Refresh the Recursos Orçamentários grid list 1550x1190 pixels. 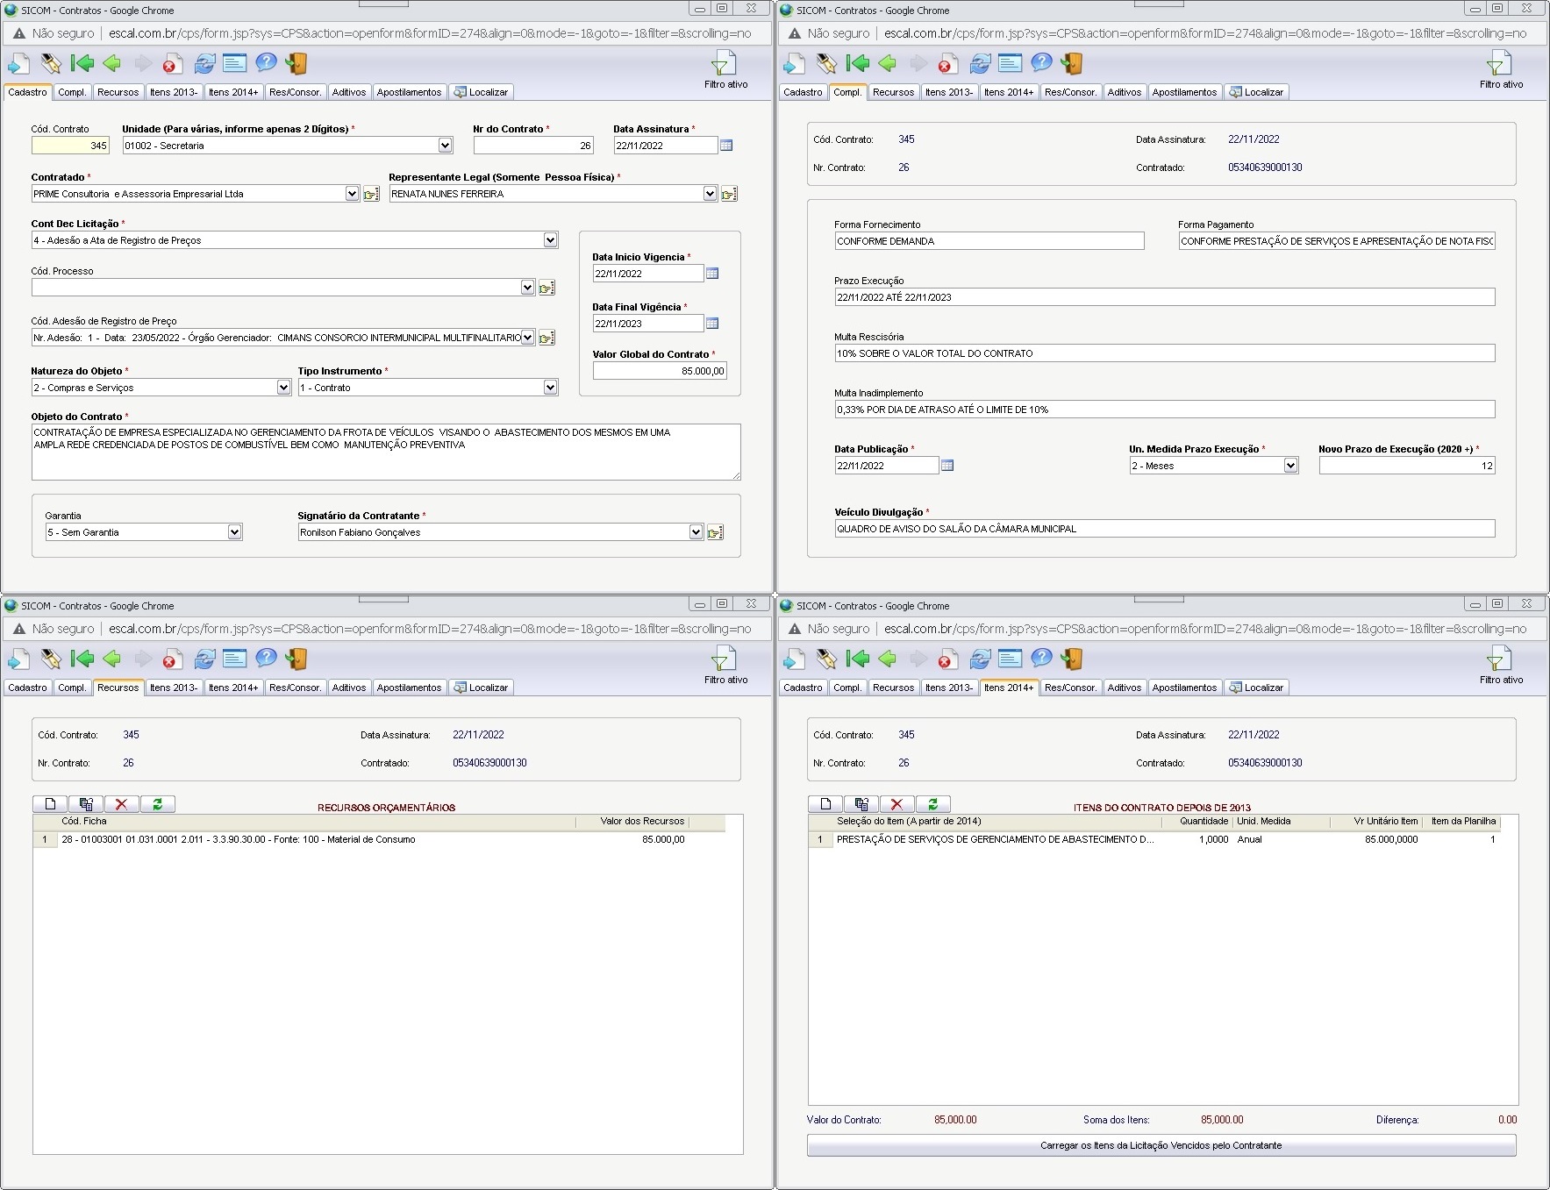(158, 804)
